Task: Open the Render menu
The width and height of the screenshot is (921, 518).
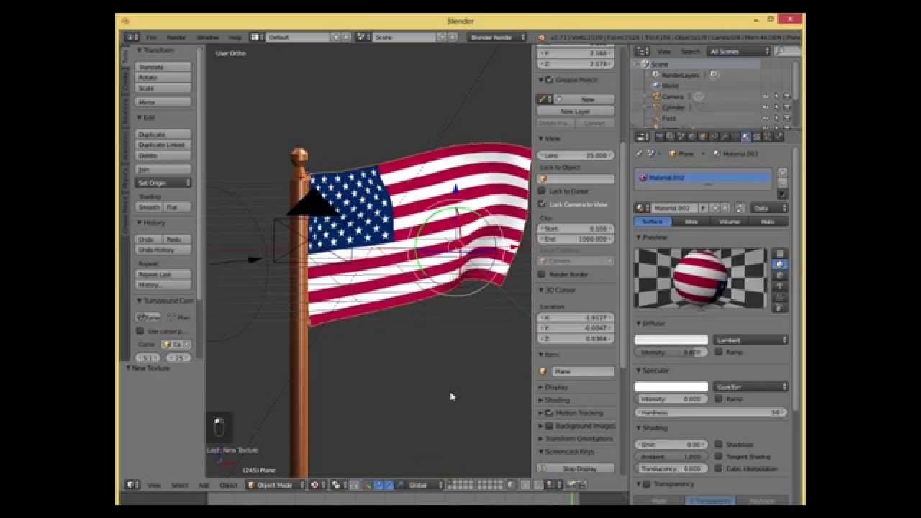Action: [x=176, y=37]
